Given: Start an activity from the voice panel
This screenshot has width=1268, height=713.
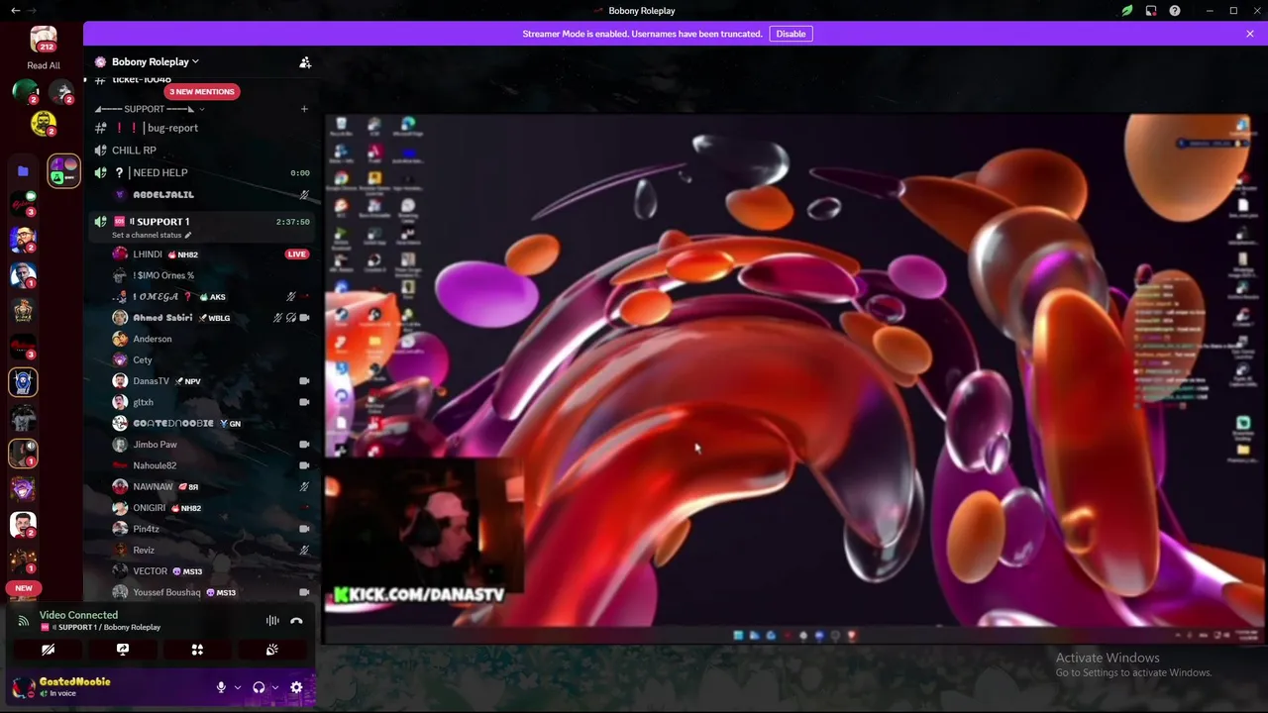Looking at the screenshot, I should (x=197, y=650).
